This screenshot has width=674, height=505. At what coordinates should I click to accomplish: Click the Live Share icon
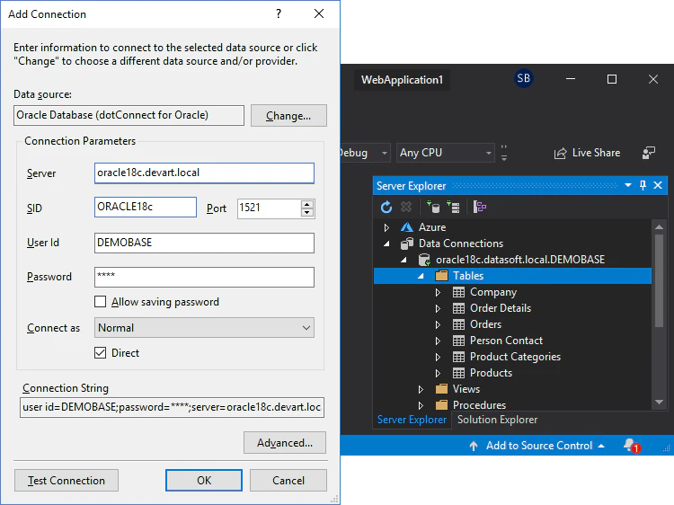point(560,153)
